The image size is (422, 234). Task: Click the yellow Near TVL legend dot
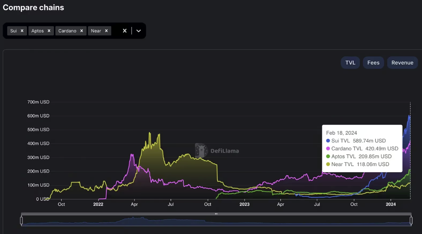(328, 165)
